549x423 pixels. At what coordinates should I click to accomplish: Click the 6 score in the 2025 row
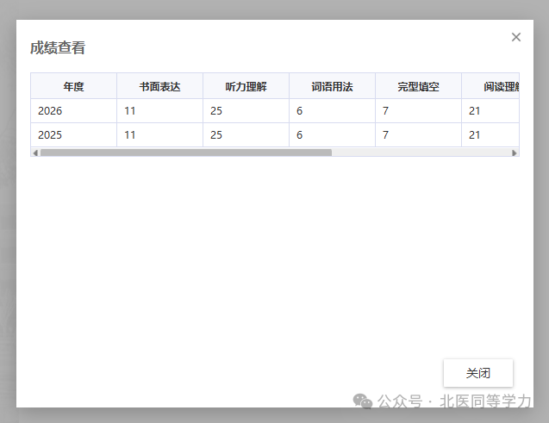point(332,135)
